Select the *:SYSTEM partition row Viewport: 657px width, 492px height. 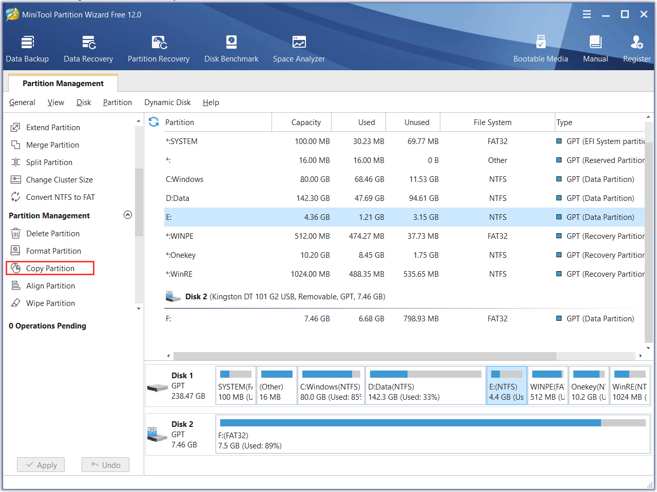[x=404, y=141]
